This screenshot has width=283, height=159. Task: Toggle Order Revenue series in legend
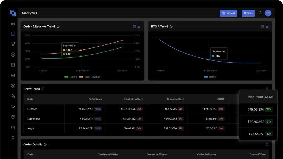[x=90, y=77]
